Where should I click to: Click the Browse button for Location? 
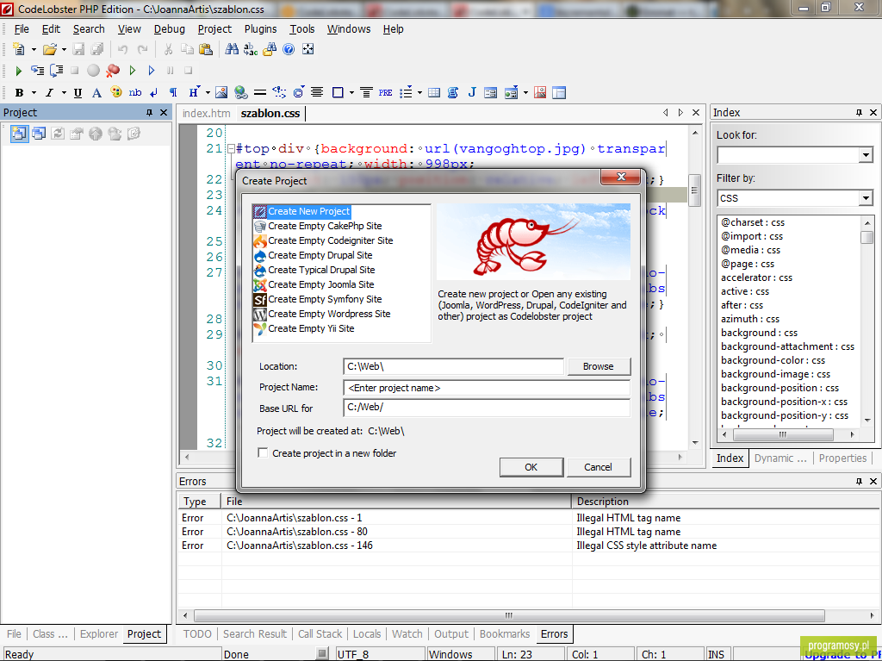click(x=598, y=366)
